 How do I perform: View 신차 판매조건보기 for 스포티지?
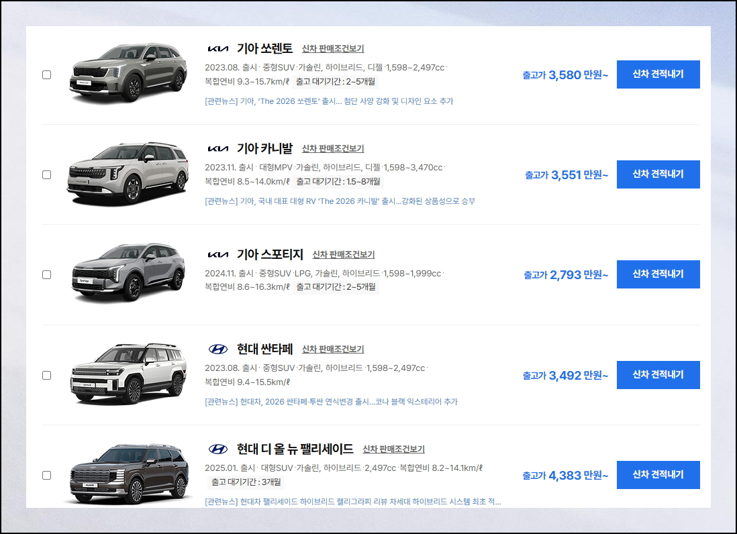(x=344, y=254)
